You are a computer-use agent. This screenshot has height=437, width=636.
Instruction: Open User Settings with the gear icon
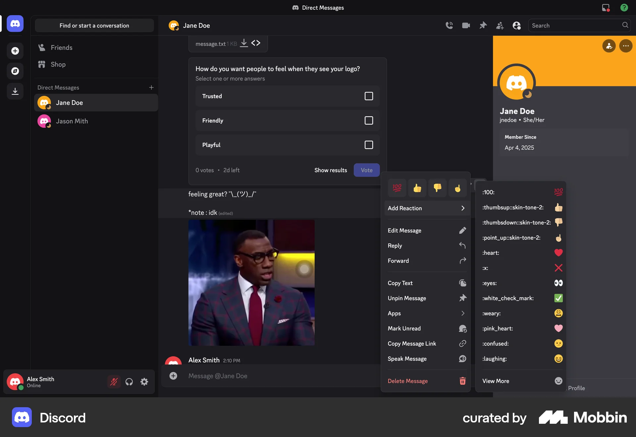[144, 382]
